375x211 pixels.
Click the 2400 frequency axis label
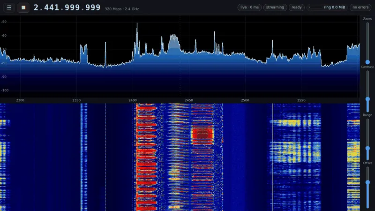(133, 100)
